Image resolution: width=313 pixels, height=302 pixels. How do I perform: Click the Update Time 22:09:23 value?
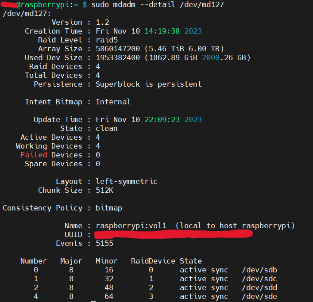[x=162, y=119]
